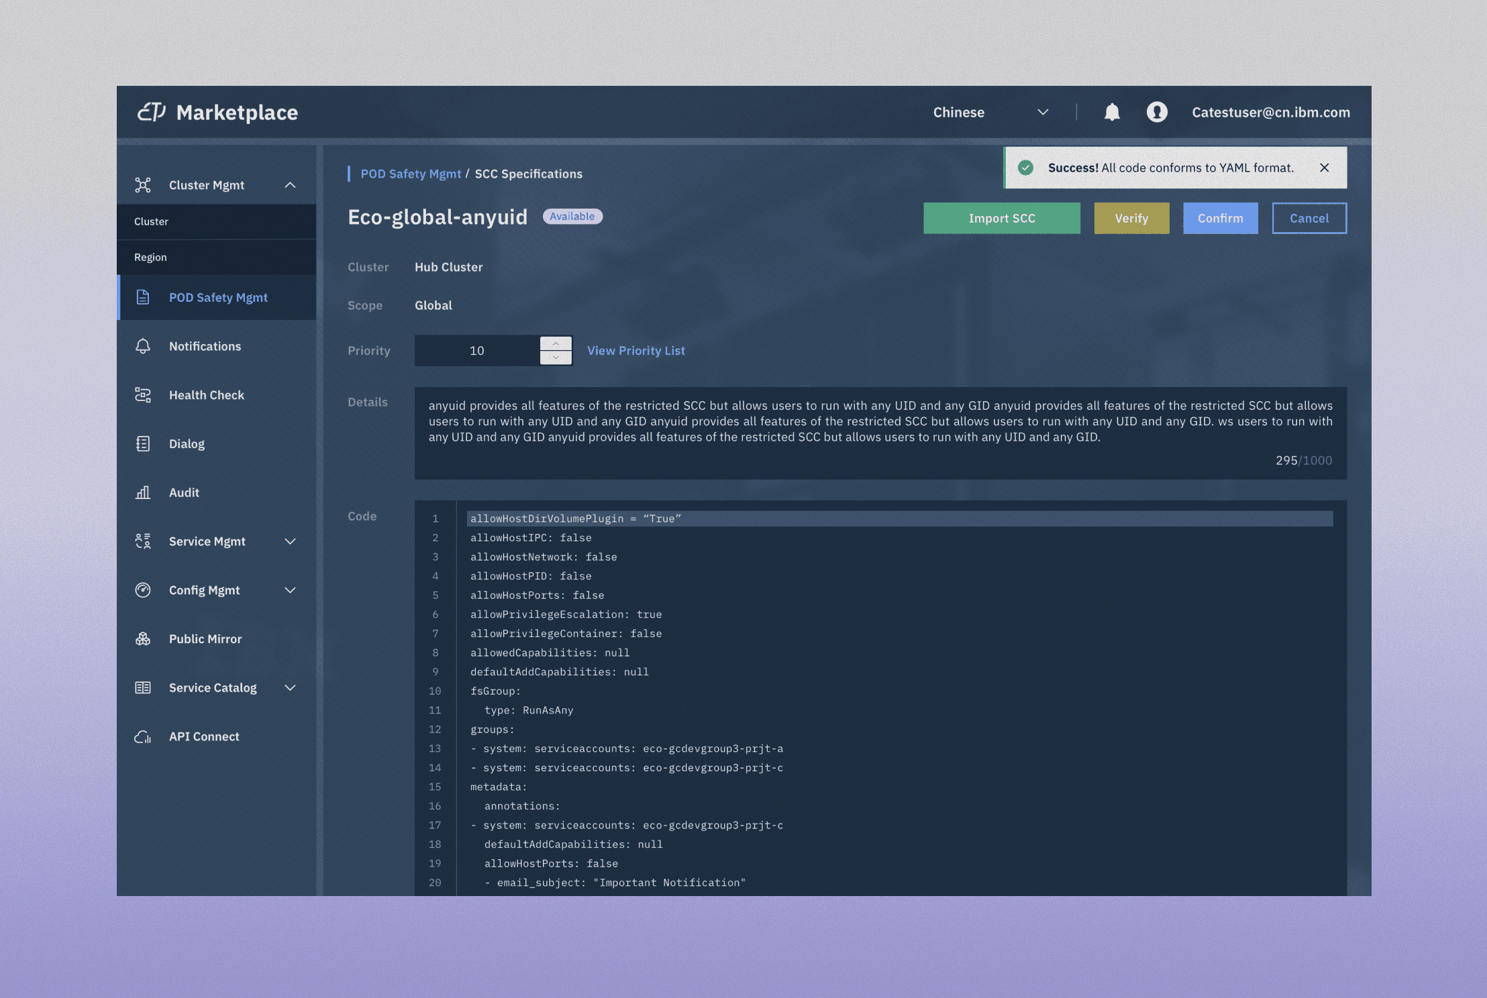Screen dimensions: 1487x998
Task: Increase priority with the up stepper arrow
Action: (556, 343)
